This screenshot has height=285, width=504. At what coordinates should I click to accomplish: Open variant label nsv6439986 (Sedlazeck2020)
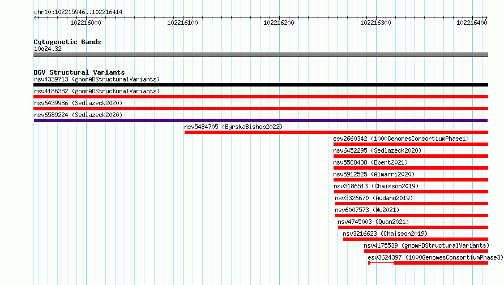pos(78,103)
